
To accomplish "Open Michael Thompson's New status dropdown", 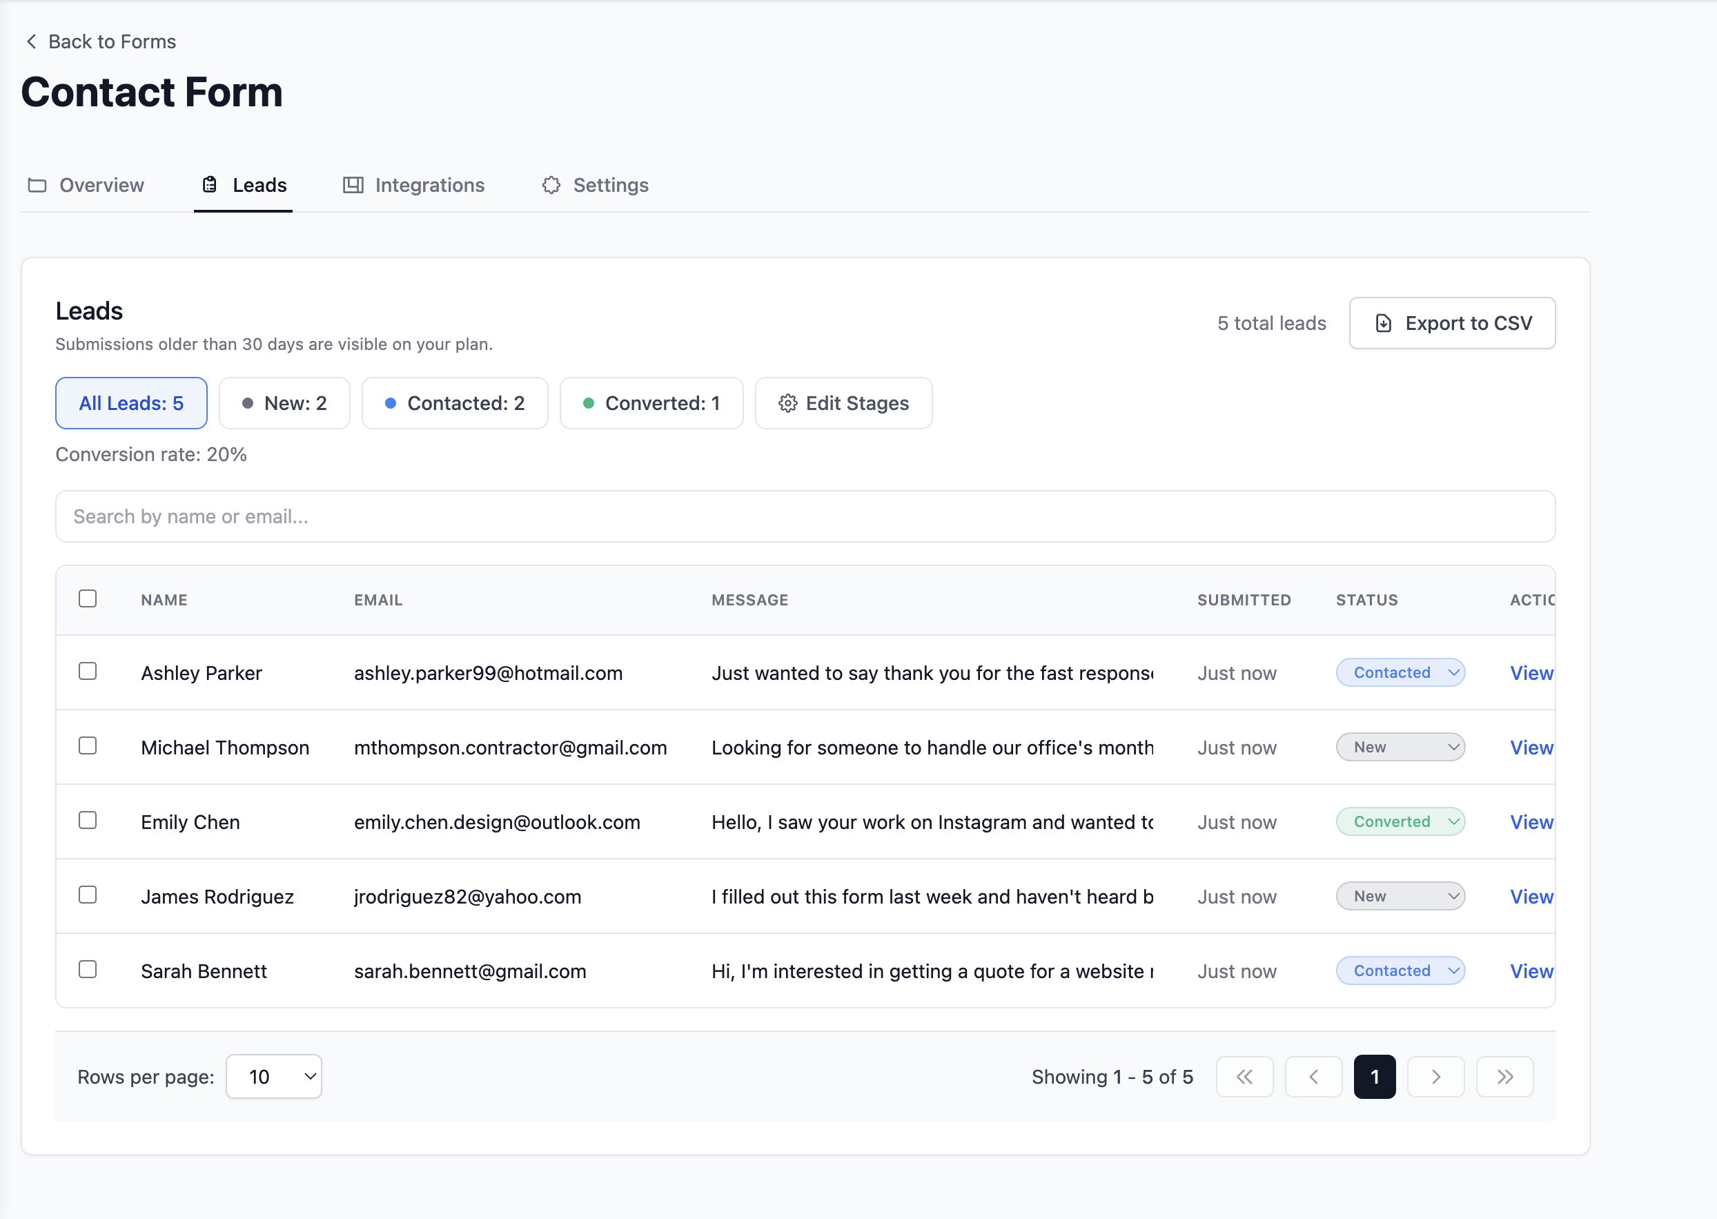I will point(1400,748).
